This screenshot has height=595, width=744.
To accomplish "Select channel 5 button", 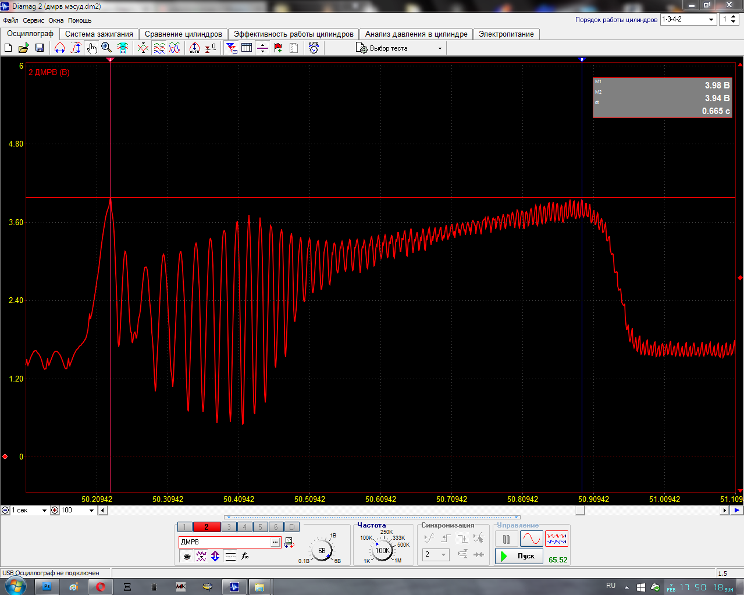I will click(260, 527).
